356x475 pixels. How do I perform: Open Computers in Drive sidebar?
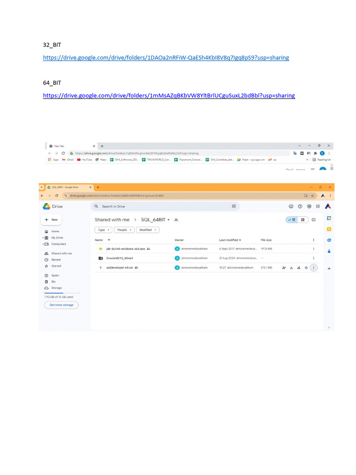click(x=58, y=244)
